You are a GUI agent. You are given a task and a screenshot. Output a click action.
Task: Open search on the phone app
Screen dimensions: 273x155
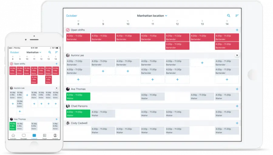point(50,52)
